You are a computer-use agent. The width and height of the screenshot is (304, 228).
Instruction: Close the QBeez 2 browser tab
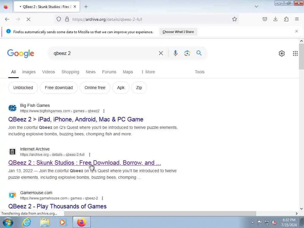75,7
